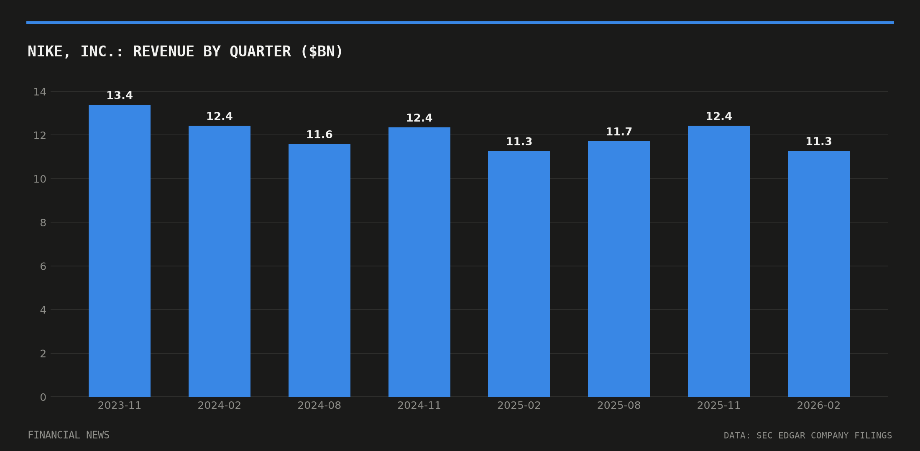Click the 2024-02 x-axis label
Screen dimensions: 920x451
(220, 405)
